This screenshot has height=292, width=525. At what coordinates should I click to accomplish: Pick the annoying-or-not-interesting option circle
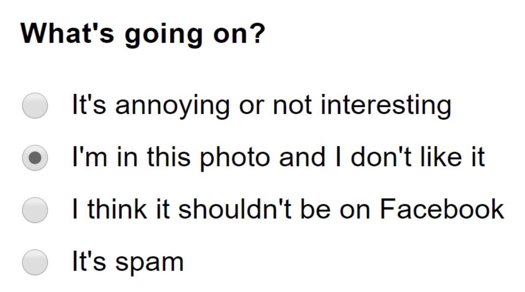[35, 105]
